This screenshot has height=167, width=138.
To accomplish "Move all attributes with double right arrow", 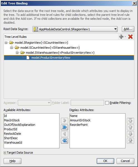I will pyautogui.click(x=65, y=127).
